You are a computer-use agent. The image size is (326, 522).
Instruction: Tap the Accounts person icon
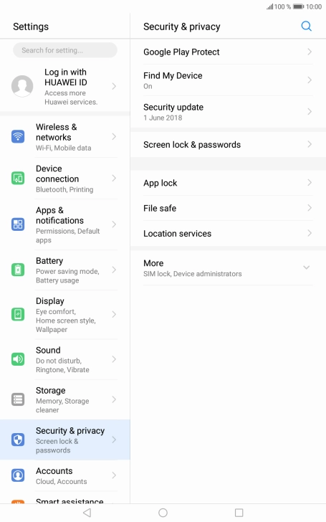18,475
